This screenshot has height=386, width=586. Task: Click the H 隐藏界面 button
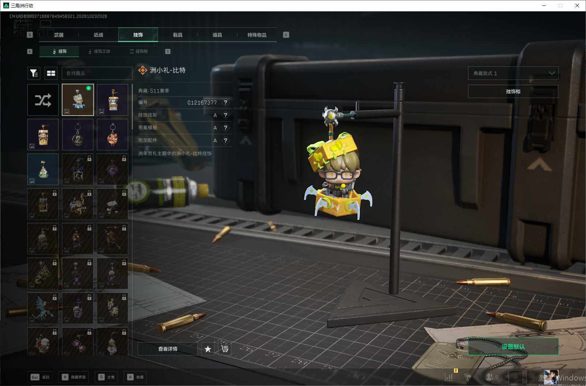pos(74,377)
